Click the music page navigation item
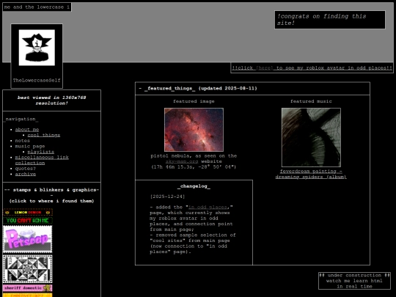Screen dimensions: 396x297 pos(30,146)
